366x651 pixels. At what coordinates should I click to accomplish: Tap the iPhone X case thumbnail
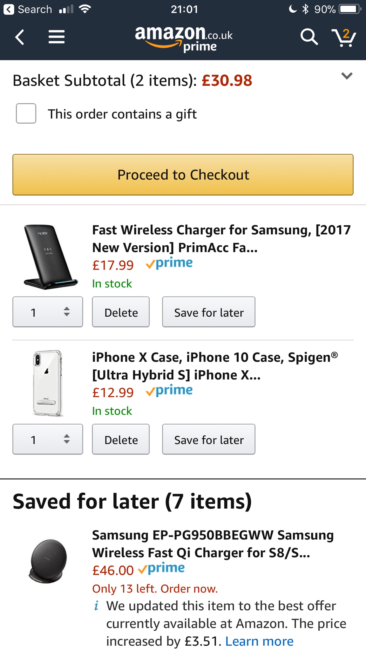tap(48, 383)
